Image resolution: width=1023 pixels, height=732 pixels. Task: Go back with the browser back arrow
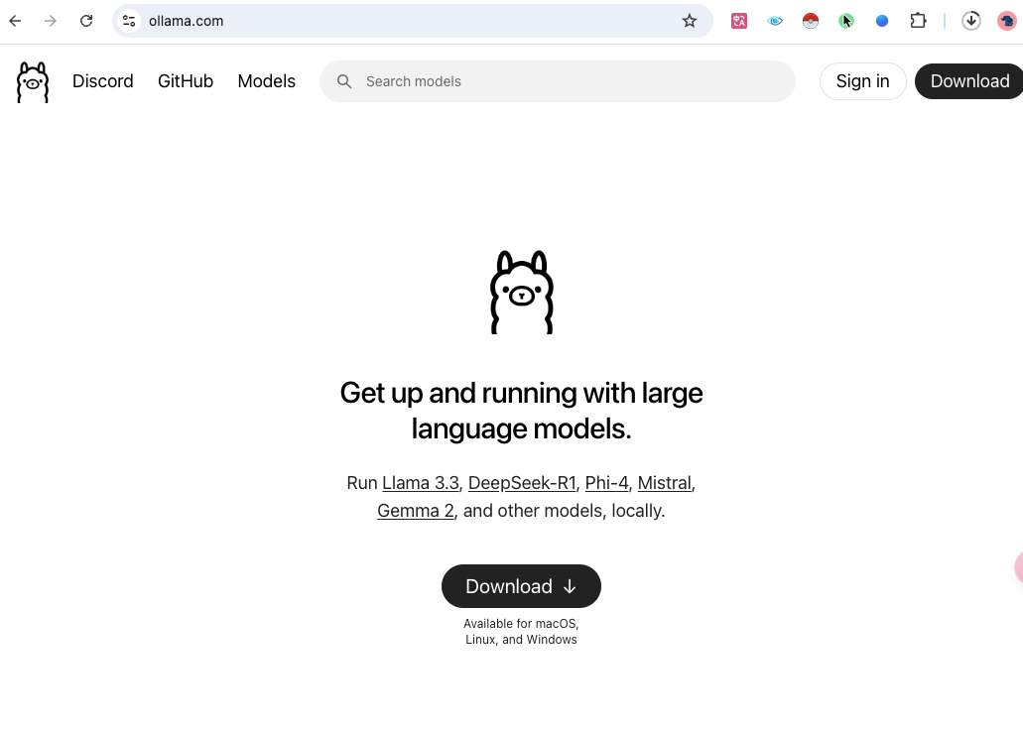15,21
